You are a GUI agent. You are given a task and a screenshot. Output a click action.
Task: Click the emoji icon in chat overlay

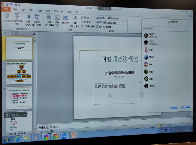coord(7,115)
